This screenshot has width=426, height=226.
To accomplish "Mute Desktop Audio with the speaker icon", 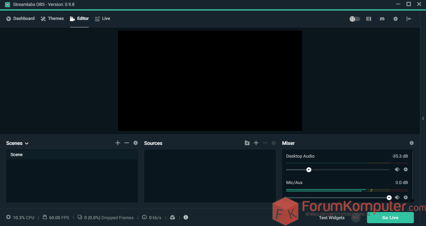I will [397, 170].
